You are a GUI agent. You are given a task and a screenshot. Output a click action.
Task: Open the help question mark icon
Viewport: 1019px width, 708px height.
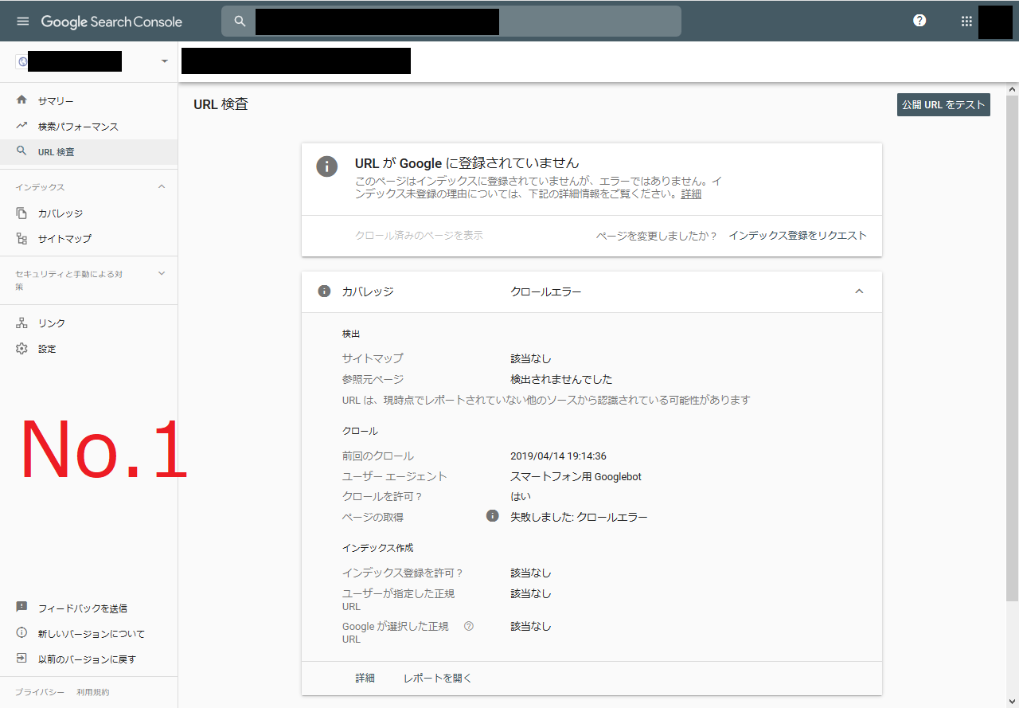[x=919, y=21]
